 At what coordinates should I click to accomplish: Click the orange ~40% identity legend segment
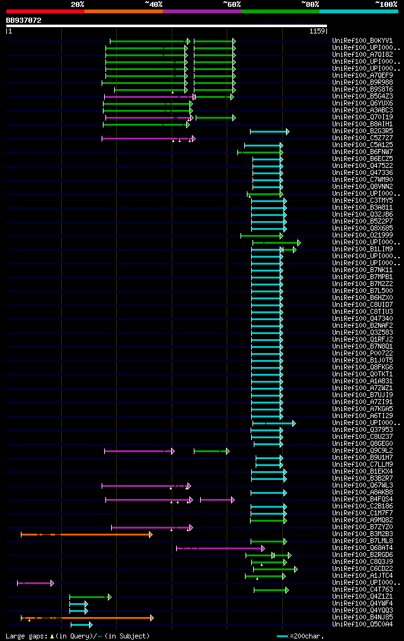124,11
